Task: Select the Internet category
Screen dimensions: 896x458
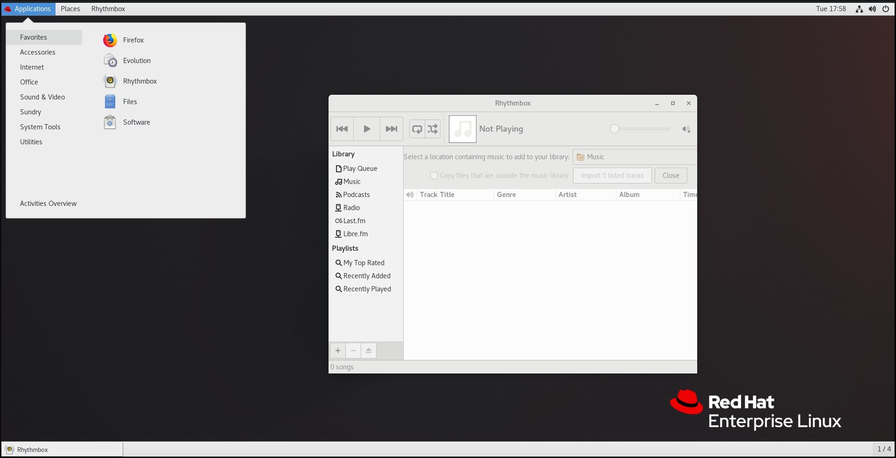Action: tap(45, 67)
